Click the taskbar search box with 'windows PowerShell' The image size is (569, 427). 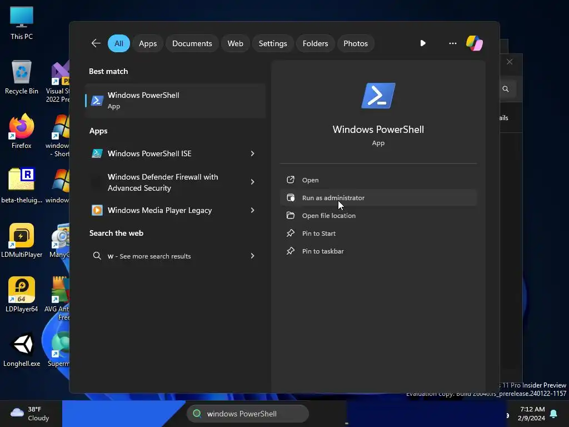click(247, 414)
